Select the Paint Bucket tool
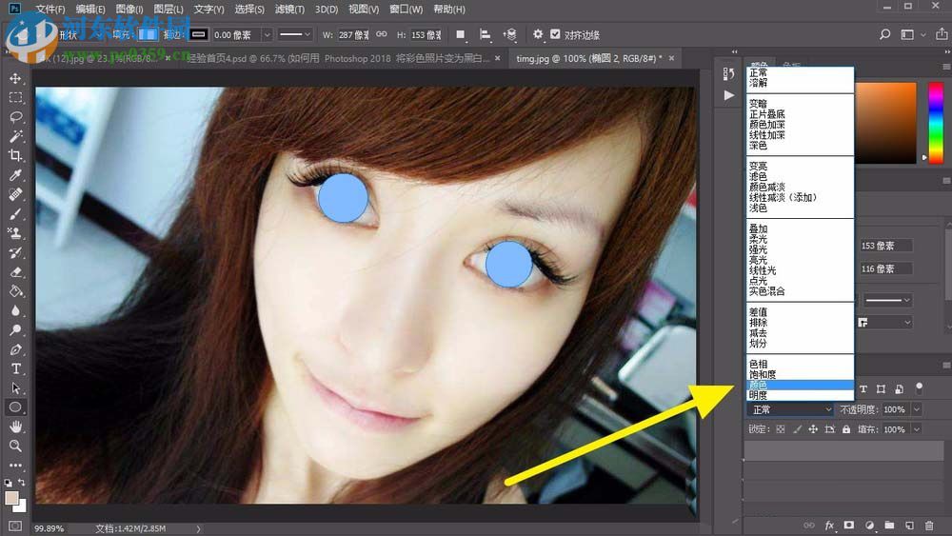Viewport: 952px width, 536px height. pos(15,292)
